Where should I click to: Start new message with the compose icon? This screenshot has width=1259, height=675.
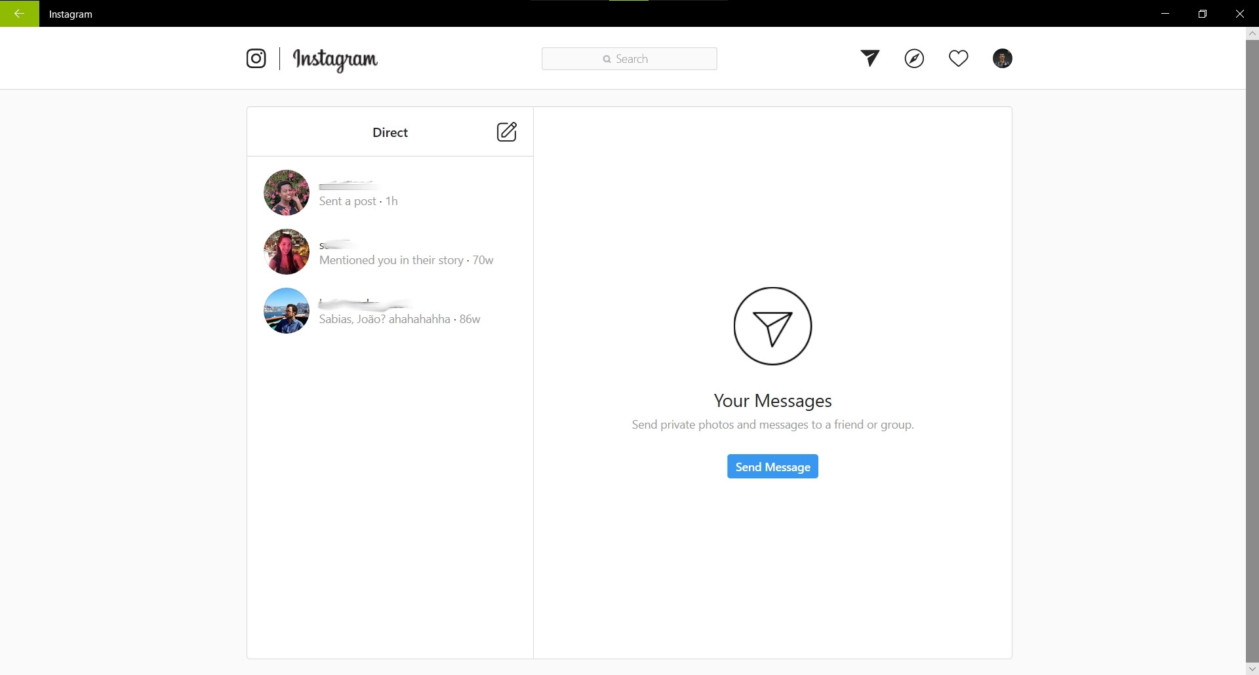pyautogui.click(x=506, y=132)
